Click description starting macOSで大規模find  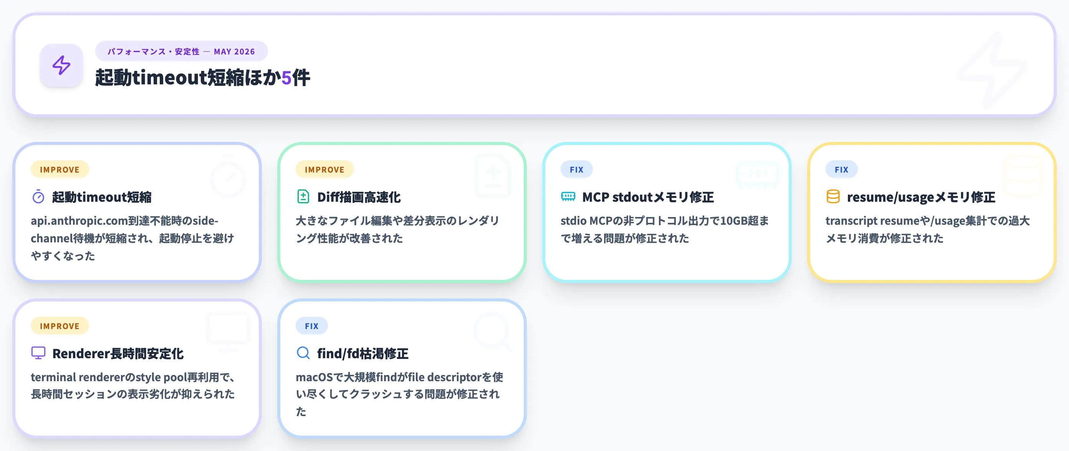399,394
